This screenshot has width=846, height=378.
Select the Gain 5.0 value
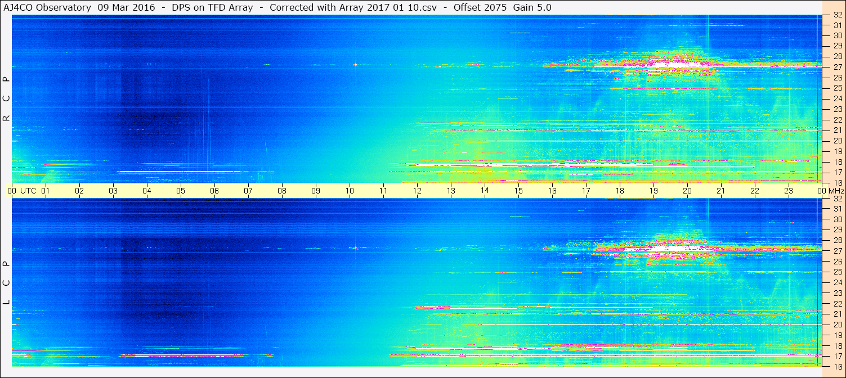coord(532,8)
